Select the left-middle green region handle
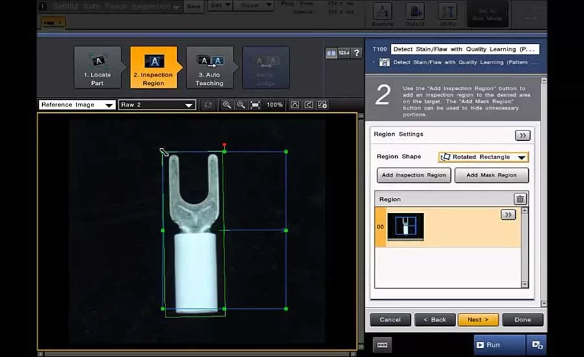Screen dimensions: 584x357 [162, 230]
